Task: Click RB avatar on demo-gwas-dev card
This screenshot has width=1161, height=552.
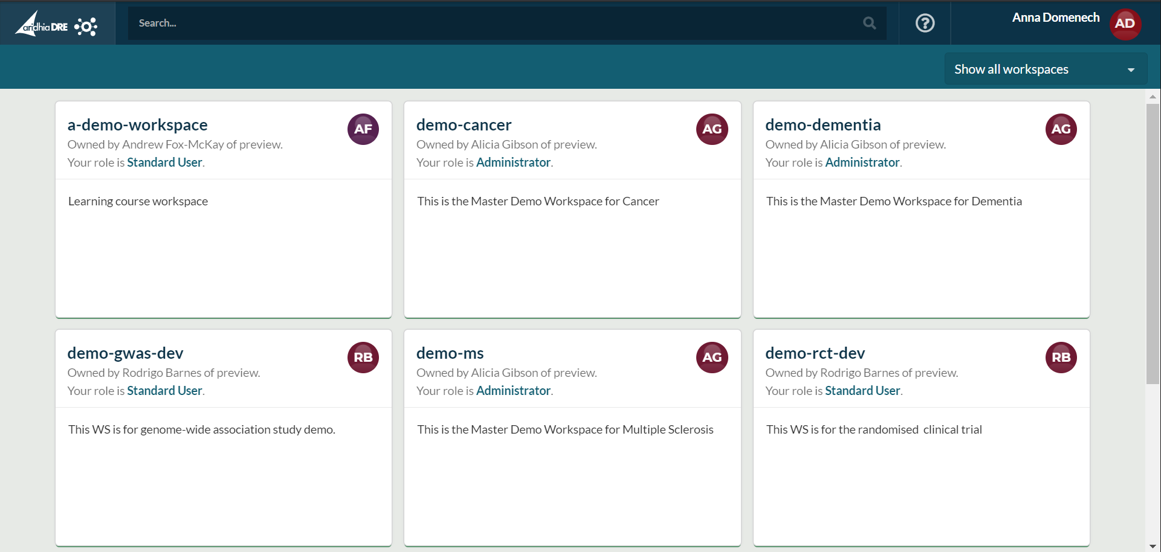Action: [x=363, y=357]
